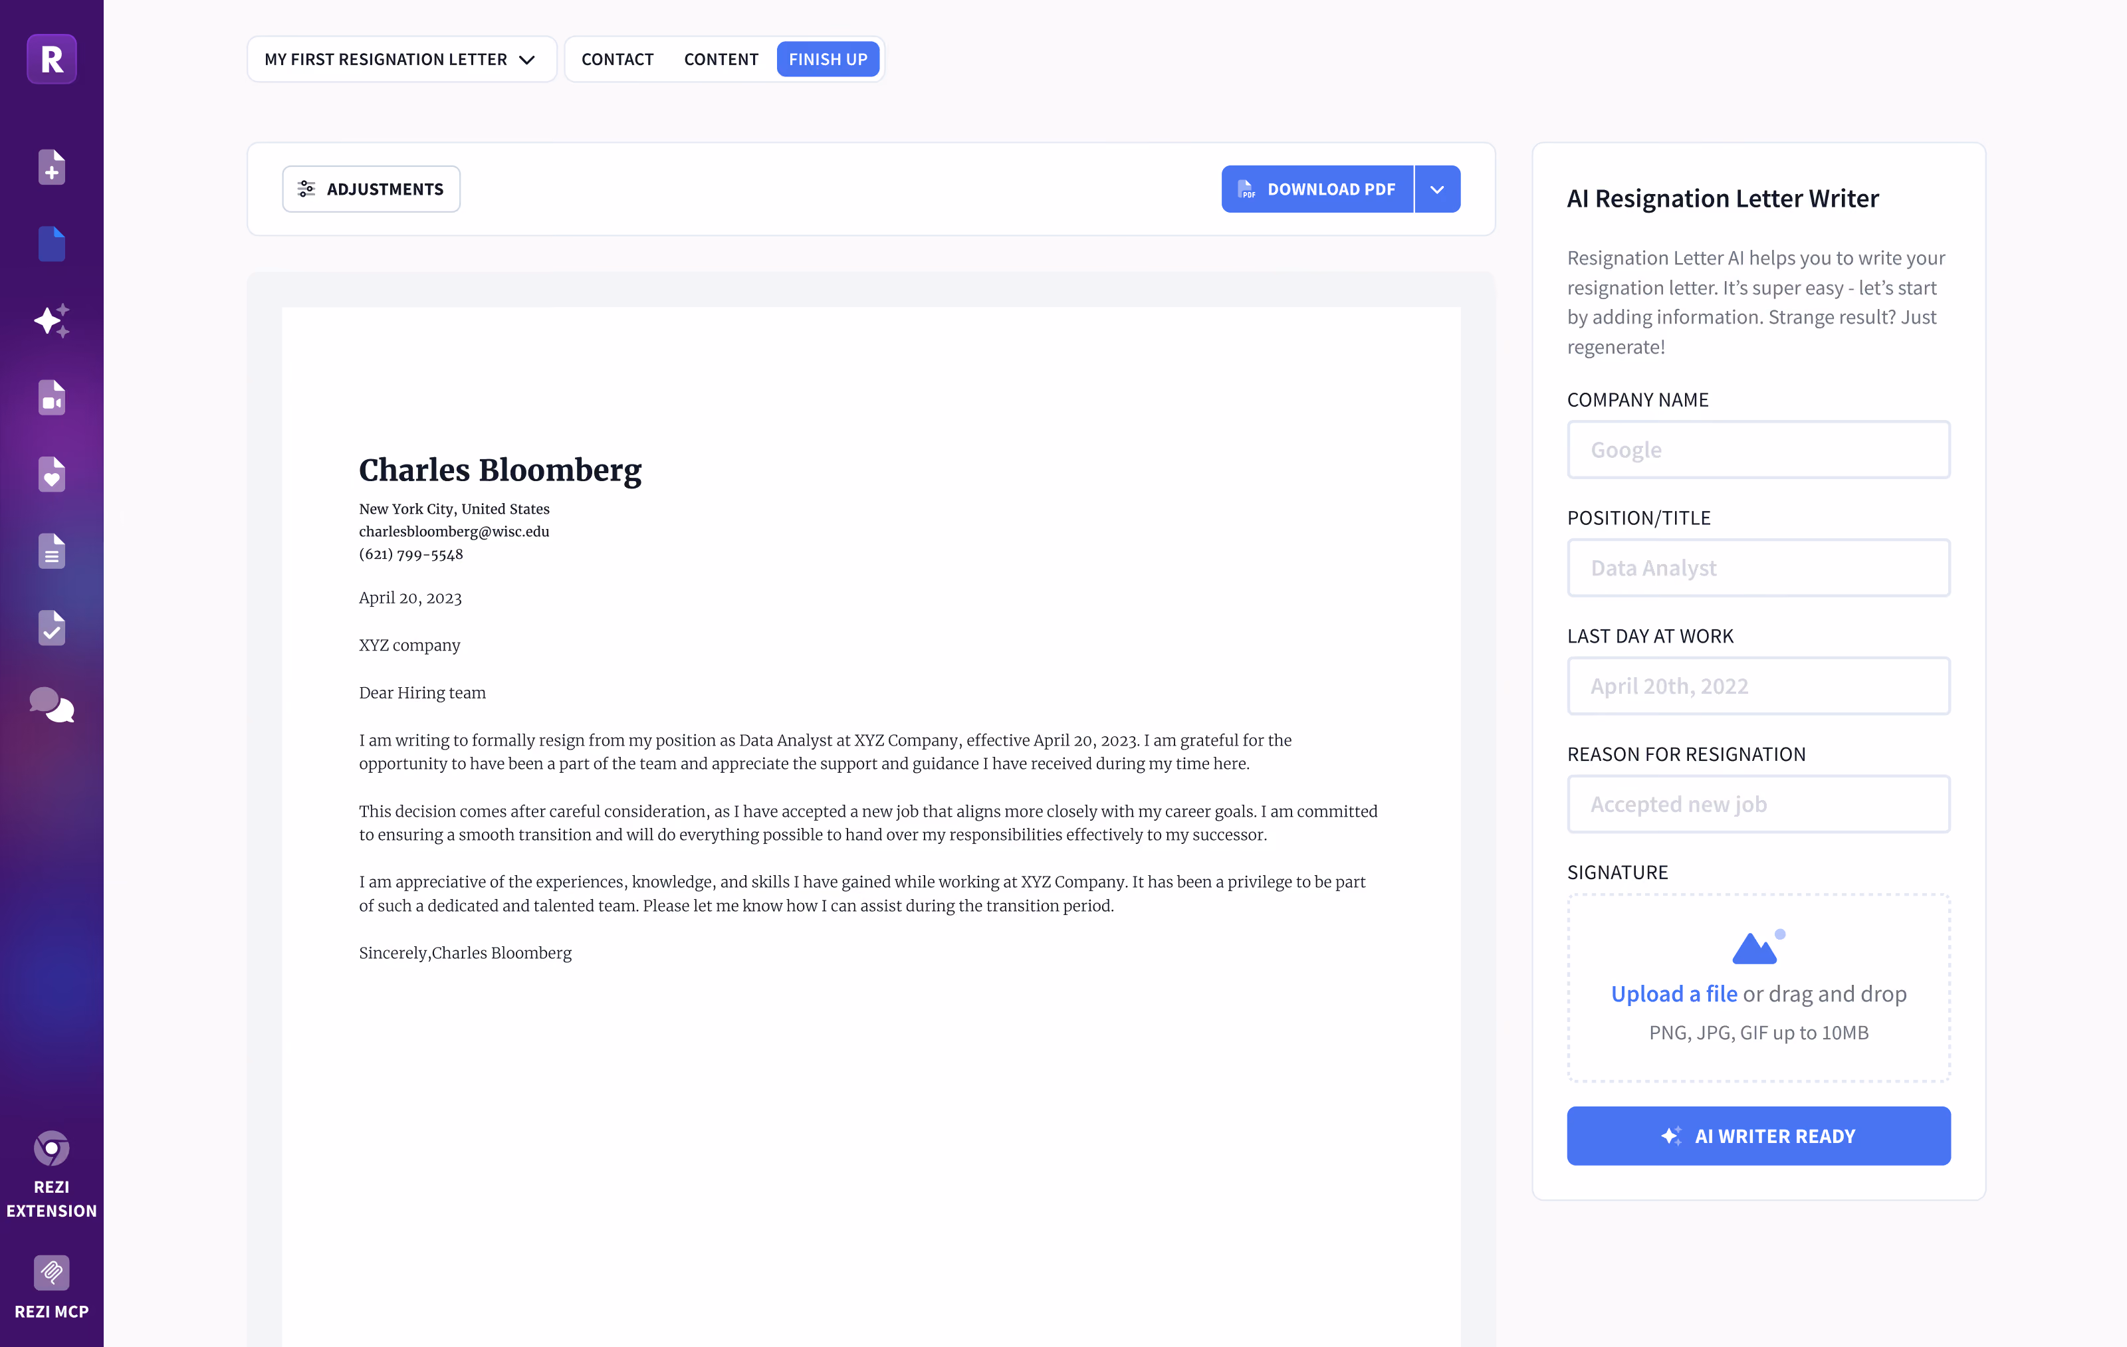This screenshot has height=1347, width=2127.
Task: Open the blue document sidebar icon
Action: 51,244
